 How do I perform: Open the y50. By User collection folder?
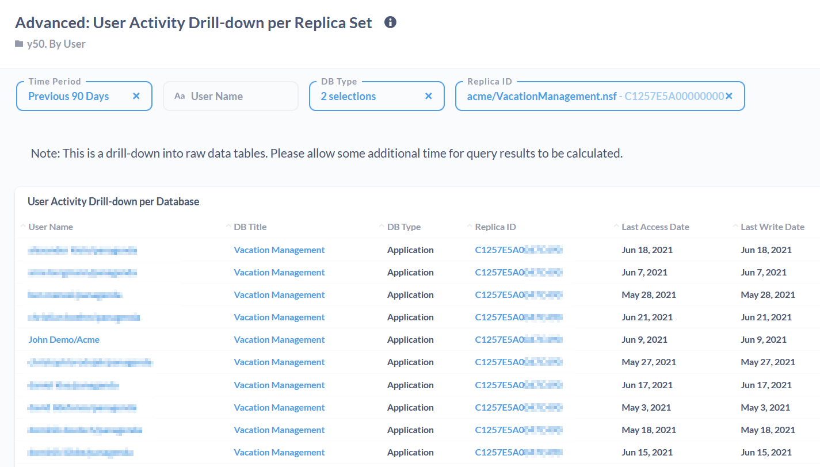pyautogui.click(x=56, y=44)
